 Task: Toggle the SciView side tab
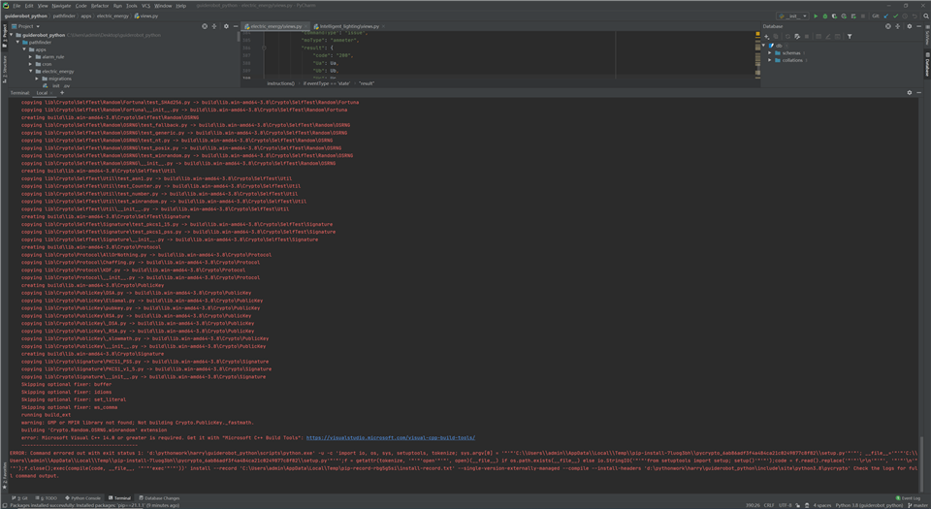click(x=927, y=36)
